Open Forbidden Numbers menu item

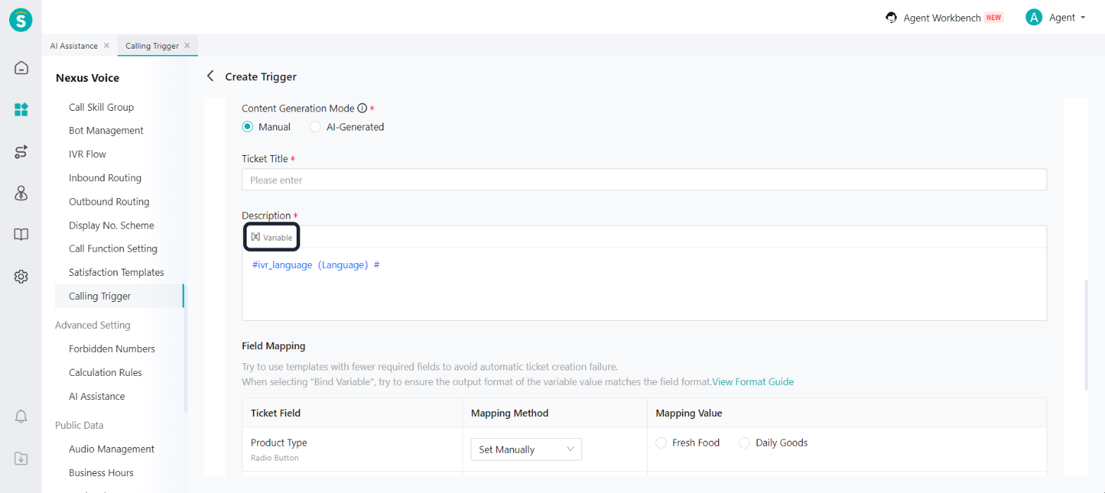click(112, 348)
